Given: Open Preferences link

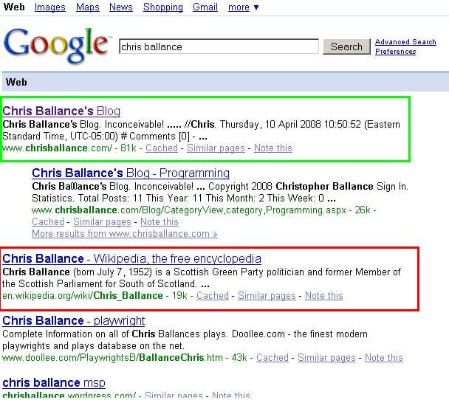Looking at the screenshot, I should pyautogui.click(x=395, y=52).
